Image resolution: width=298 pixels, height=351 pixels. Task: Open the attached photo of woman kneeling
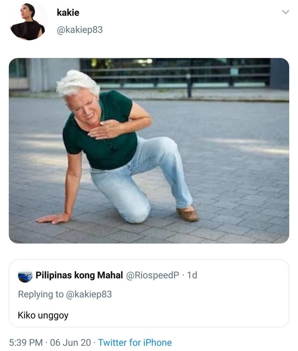149,151
